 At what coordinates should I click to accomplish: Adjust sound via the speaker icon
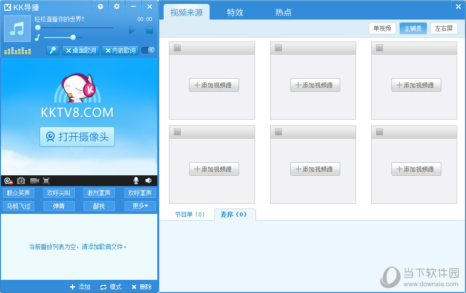pyautogui.click(x=148, y=181)
